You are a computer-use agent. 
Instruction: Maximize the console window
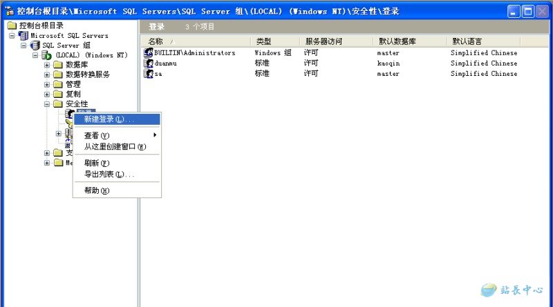[528, 12]
